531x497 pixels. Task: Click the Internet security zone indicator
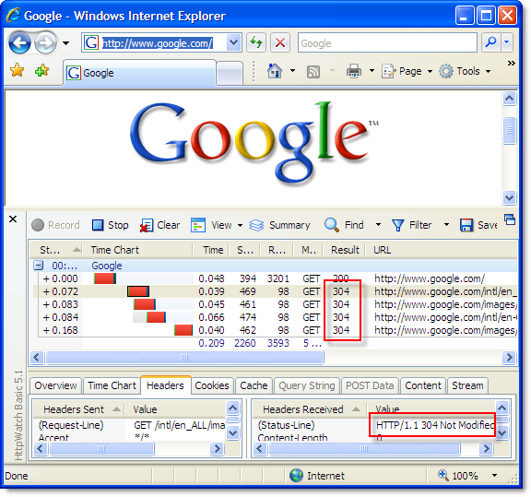point(317,476)
